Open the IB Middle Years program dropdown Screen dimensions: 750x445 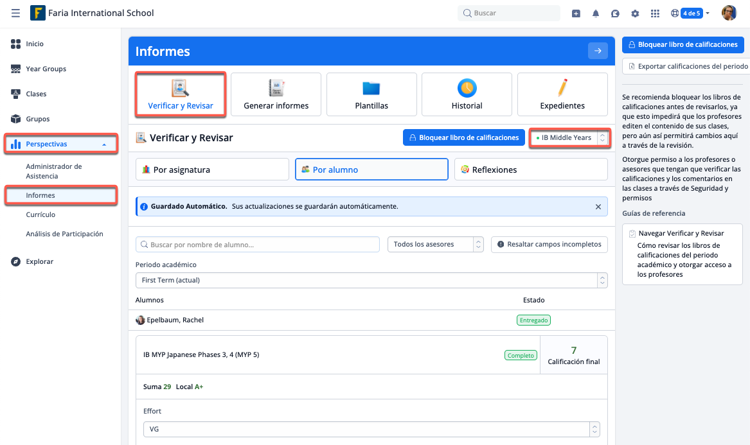point(569,137)
